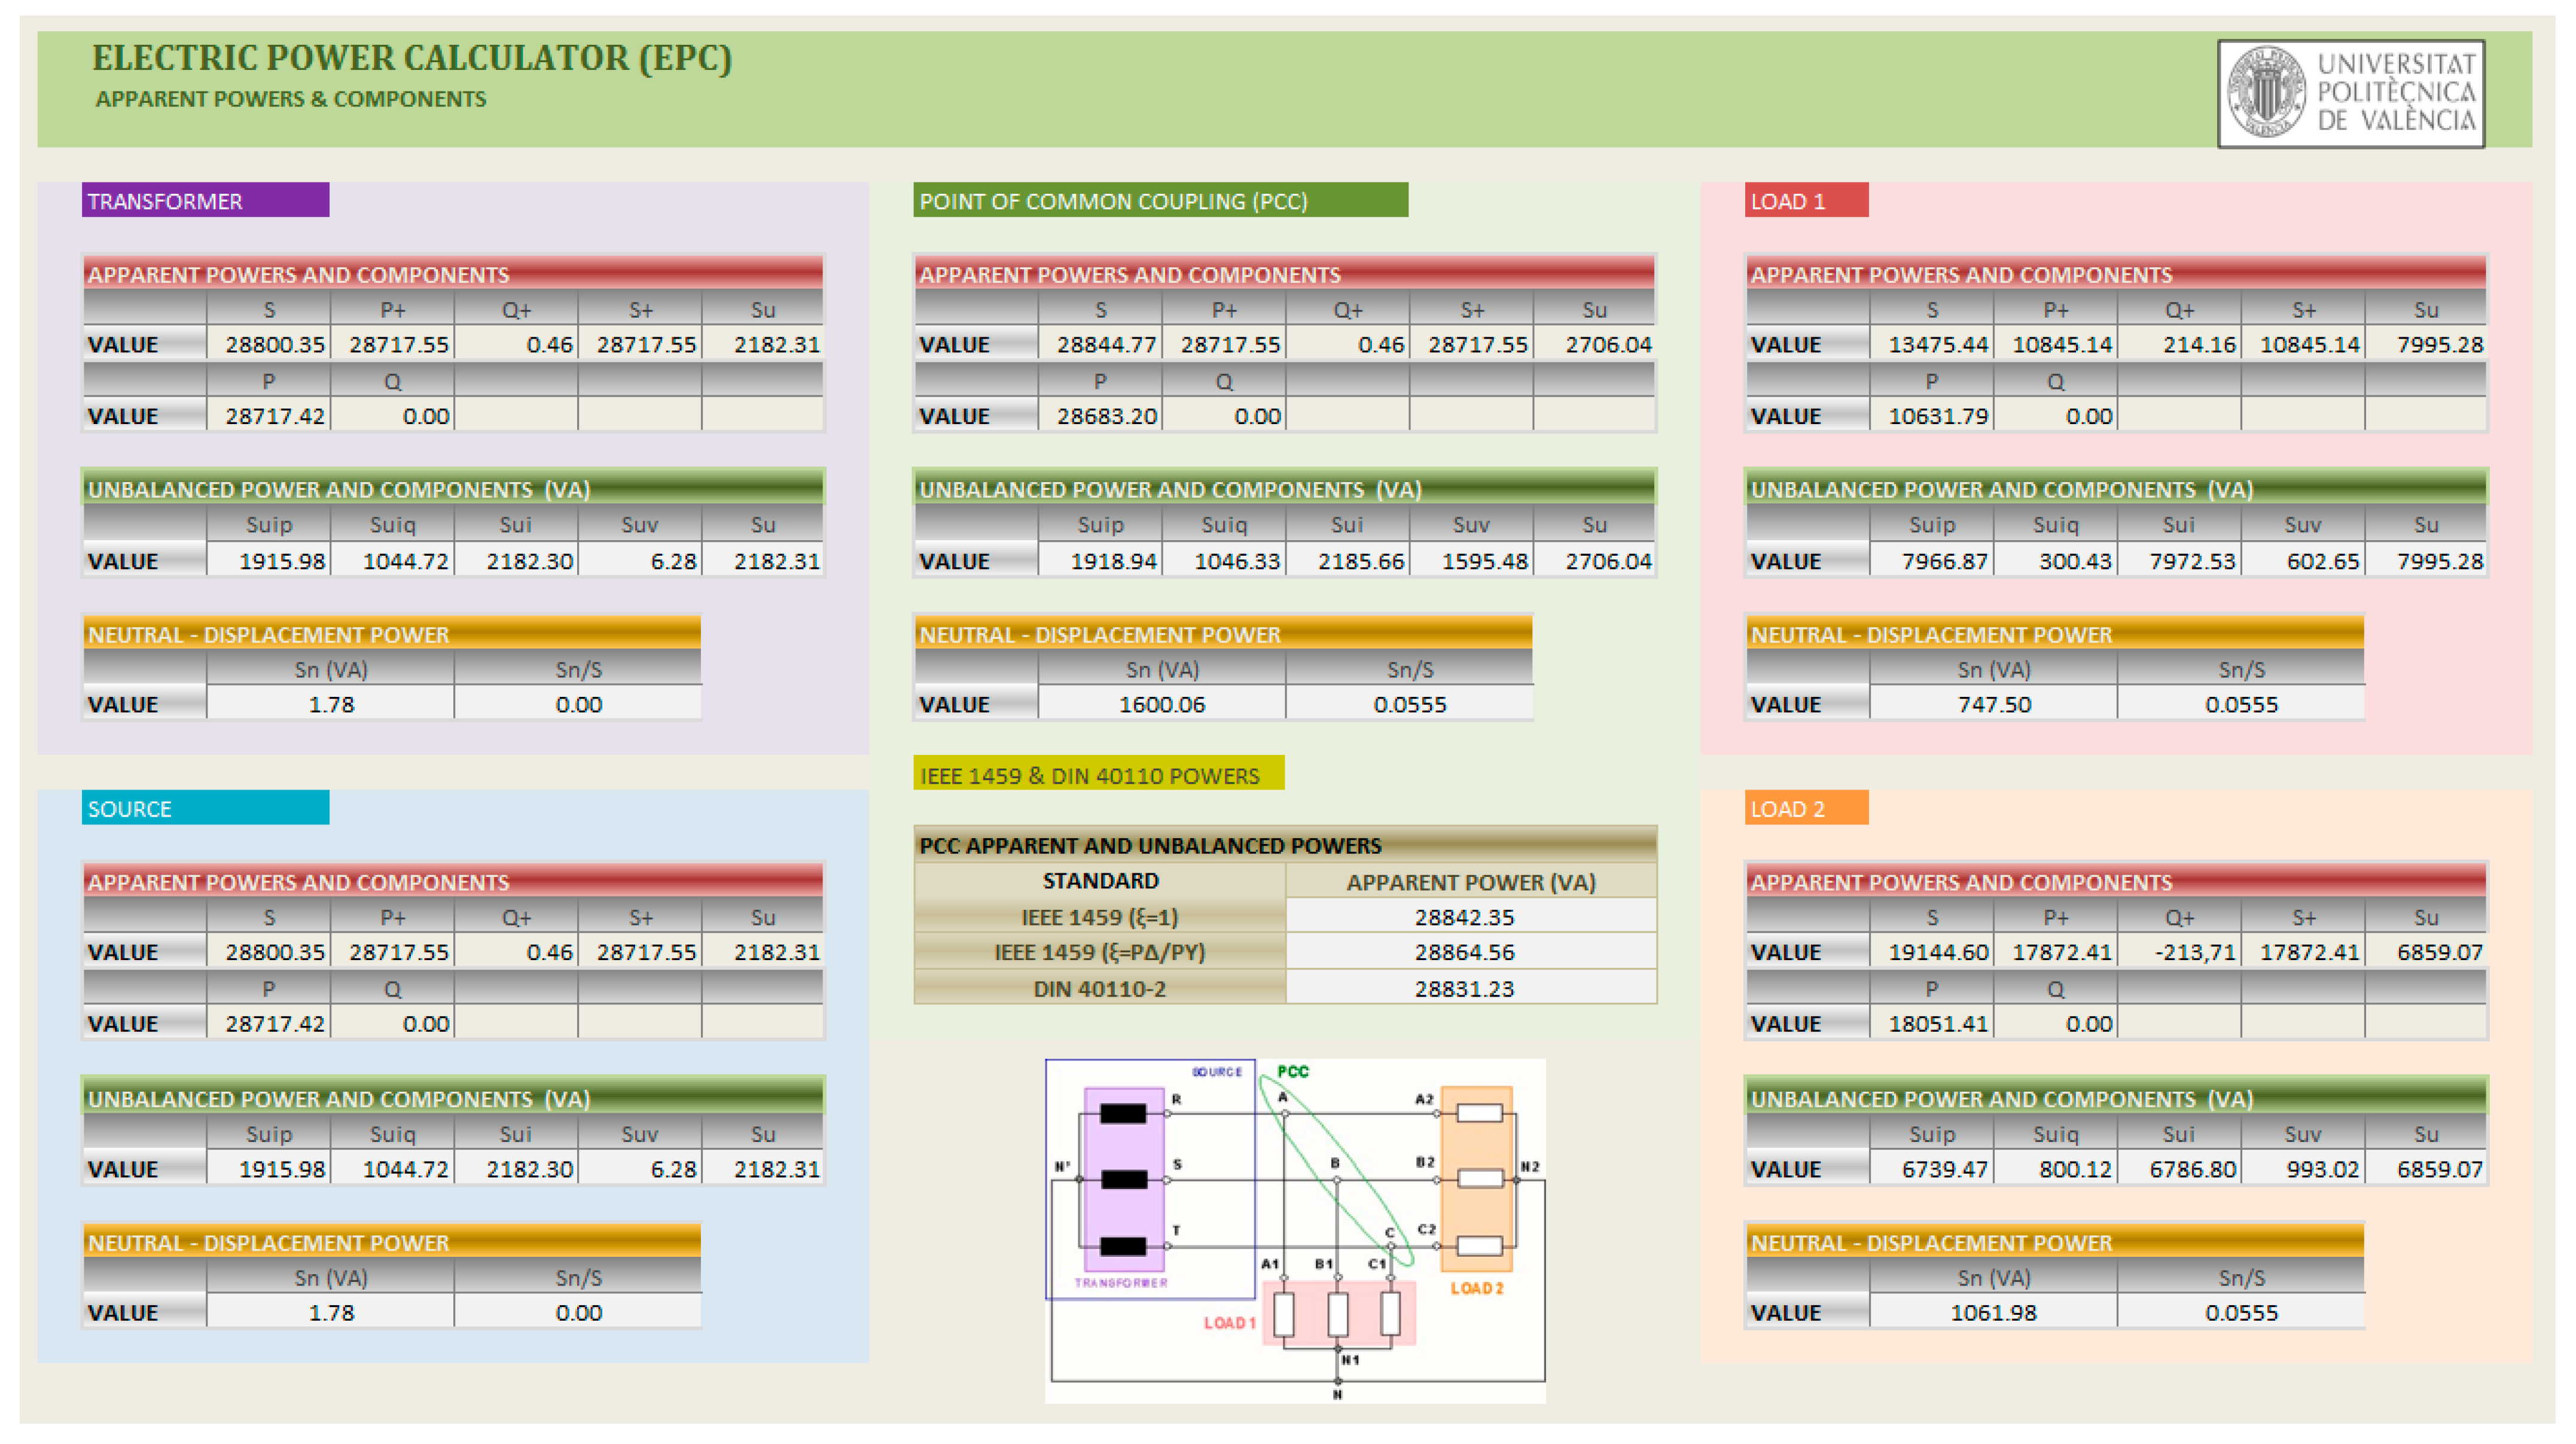Click the orange LOAD 2 section label
Screen dimensions: 2576x1444
(x=1806, y=808)
